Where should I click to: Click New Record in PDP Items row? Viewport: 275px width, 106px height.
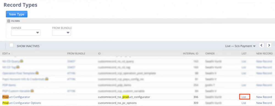click(x=264, y=85)
